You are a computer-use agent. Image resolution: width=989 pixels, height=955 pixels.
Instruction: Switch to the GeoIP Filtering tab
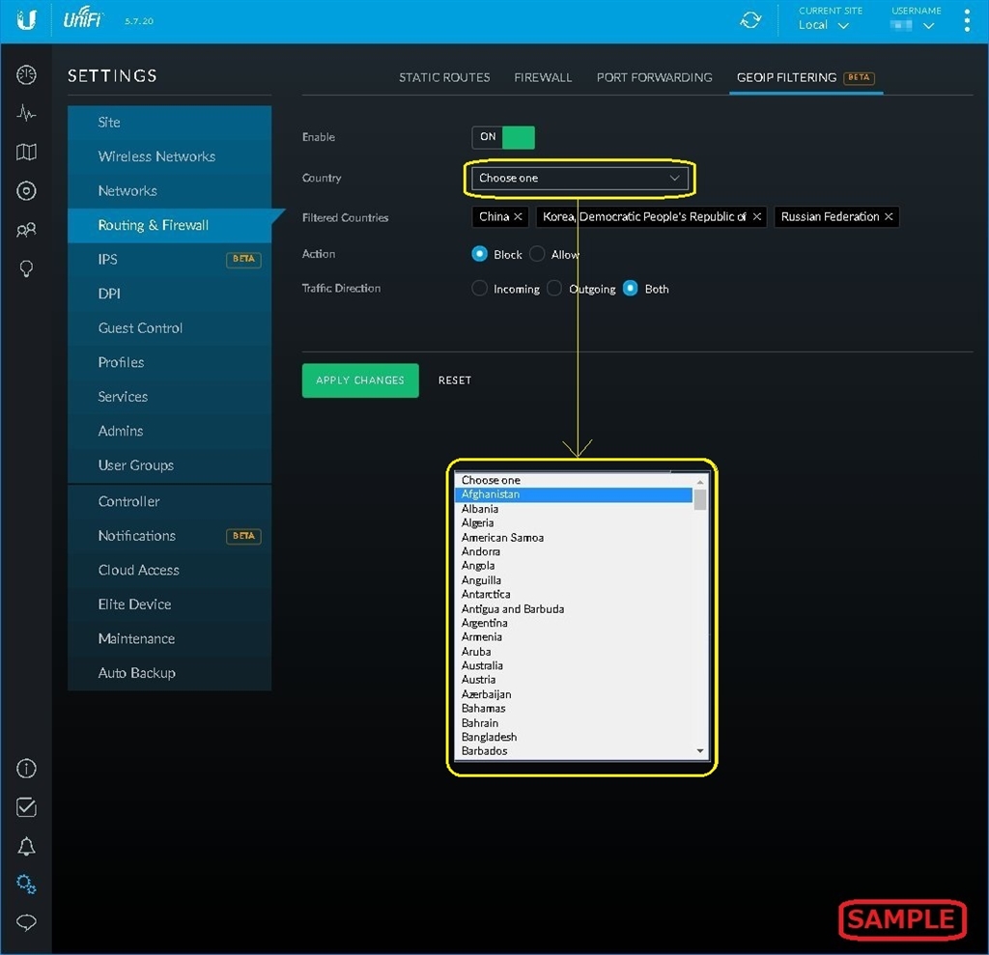pos(805,77)
